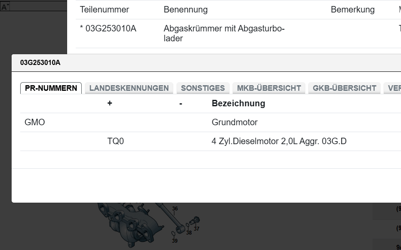Go to the GKB-ÜBERSICHT tab
This screenshot has width=401, height=250.
344,88
